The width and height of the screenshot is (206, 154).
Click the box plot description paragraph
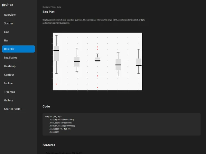pyautogui.click(x=94, y=21)
